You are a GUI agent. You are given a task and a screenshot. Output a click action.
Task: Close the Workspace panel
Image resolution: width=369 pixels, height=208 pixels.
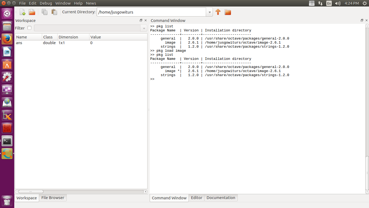pos(146,20)
